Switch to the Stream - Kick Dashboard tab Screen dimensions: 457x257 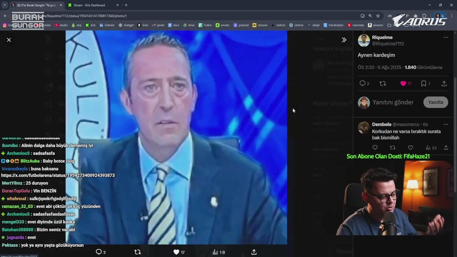click(x=92, y=5)
